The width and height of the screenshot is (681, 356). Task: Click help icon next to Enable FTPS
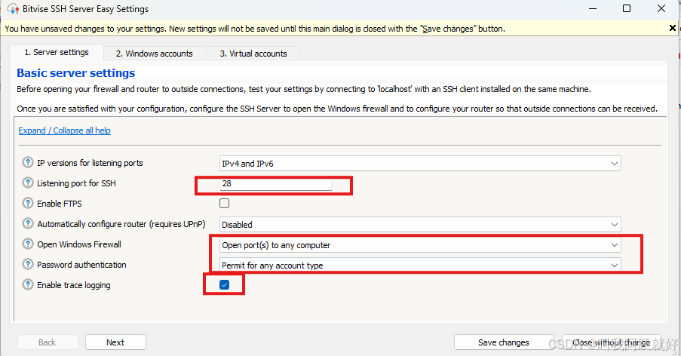coord(29,204)
